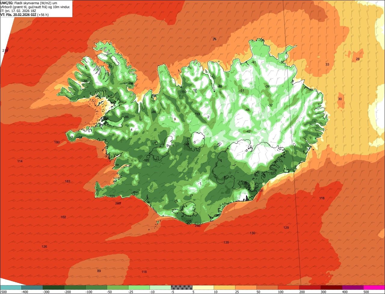Click the value -117 in southeast Iceland
This screenshot has height=294, width=385.
(273, 174)
